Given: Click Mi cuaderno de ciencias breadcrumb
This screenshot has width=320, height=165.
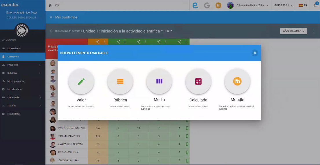Looking at the screenshot, I should (x=68, y=31).
